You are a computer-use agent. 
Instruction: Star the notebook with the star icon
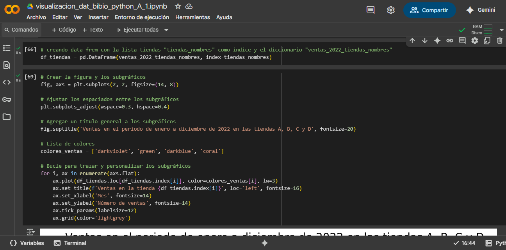coord(178,6)
